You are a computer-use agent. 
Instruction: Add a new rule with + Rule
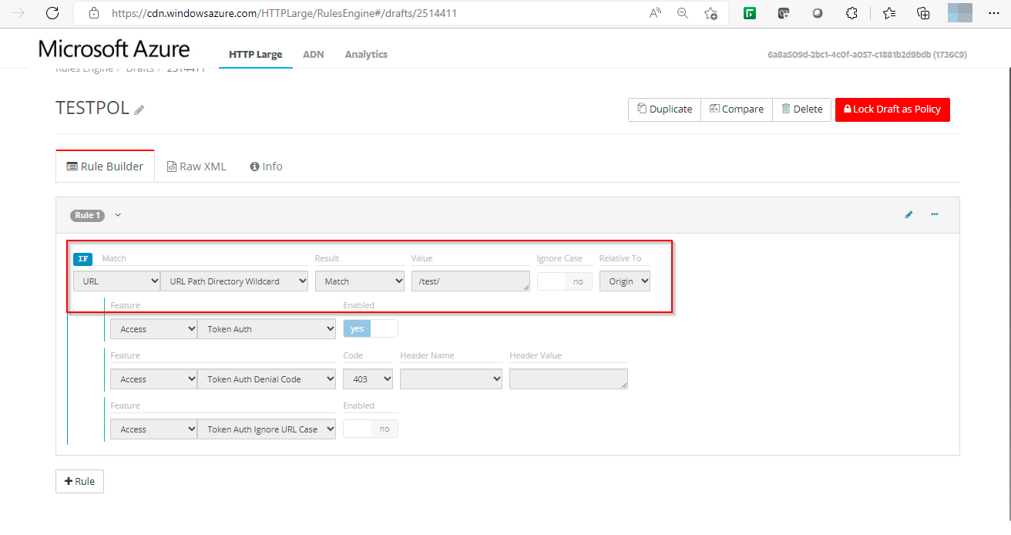79,481
